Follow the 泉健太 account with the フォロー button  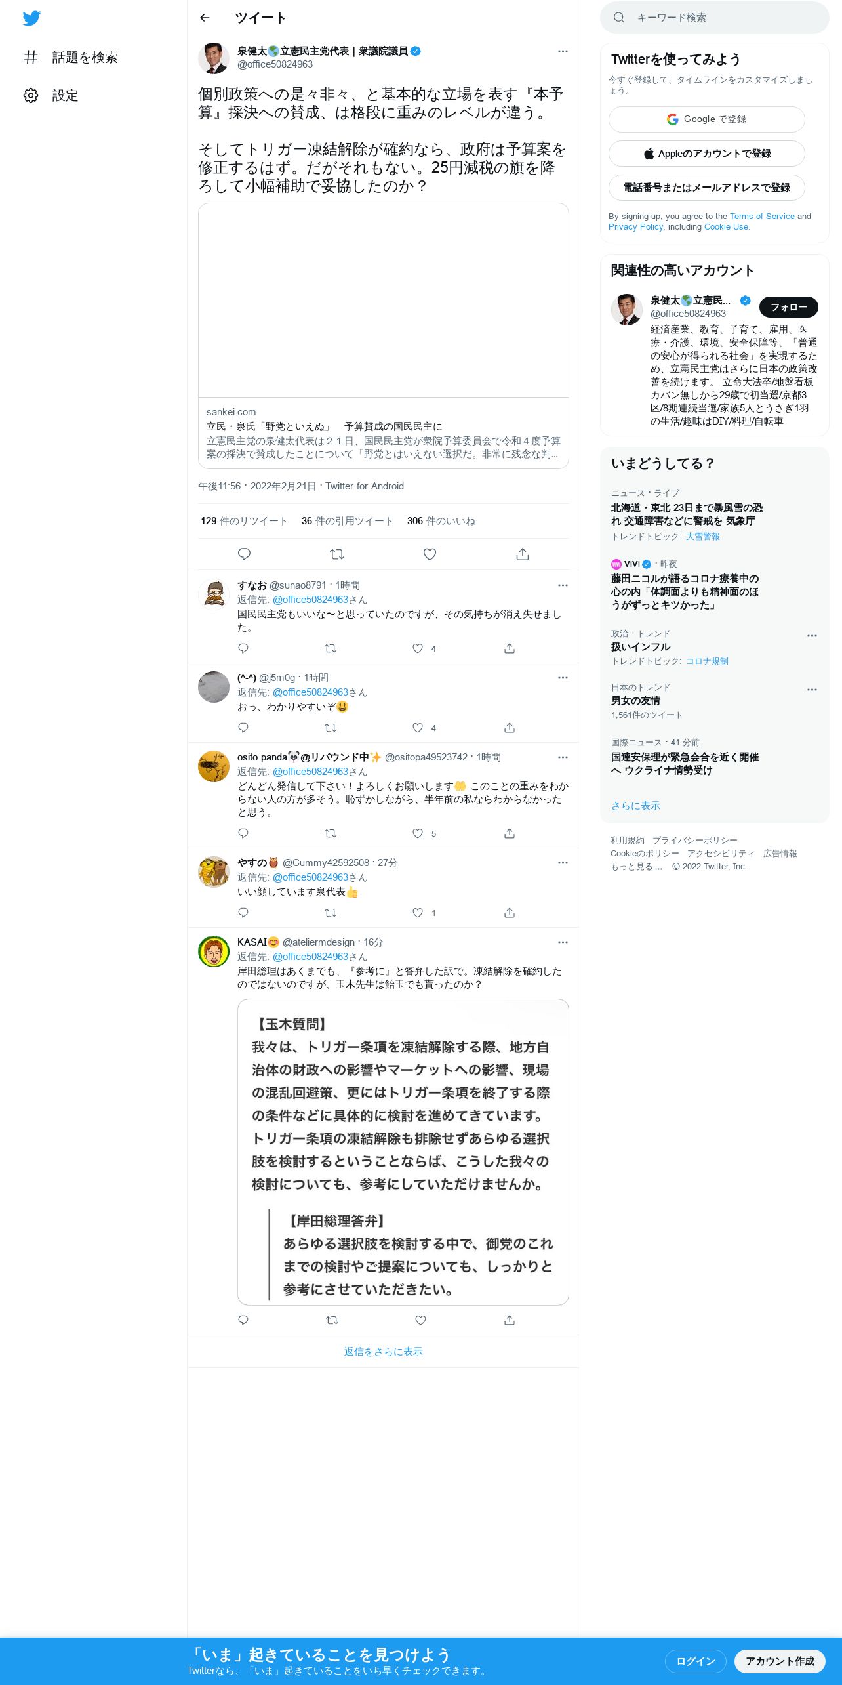point(789,307)
